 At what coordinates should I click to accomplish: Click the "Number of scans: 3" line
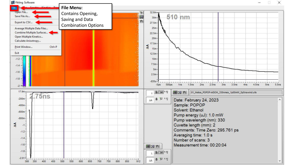(192, 140)
